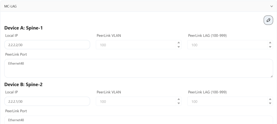This screenshot has width=277, height=124.
Task: Increment Spine-1 PeerLink VLAN value
Action: (179, 43)
